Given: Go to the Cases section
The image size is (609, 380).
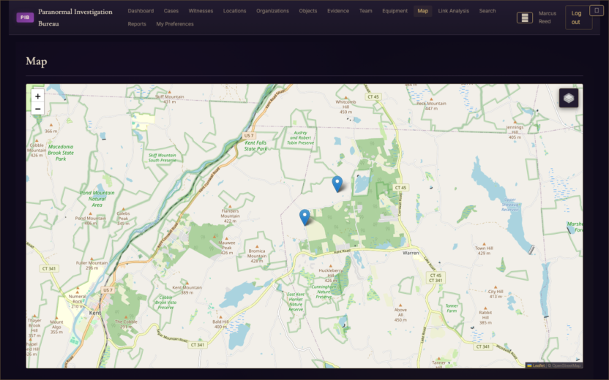Looking at the screenshot, I should click(171, 11).
